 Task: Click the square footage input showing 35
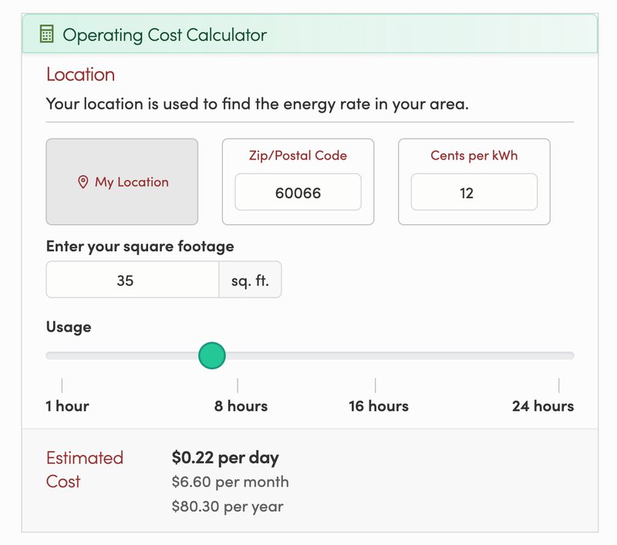coord(132,279)
